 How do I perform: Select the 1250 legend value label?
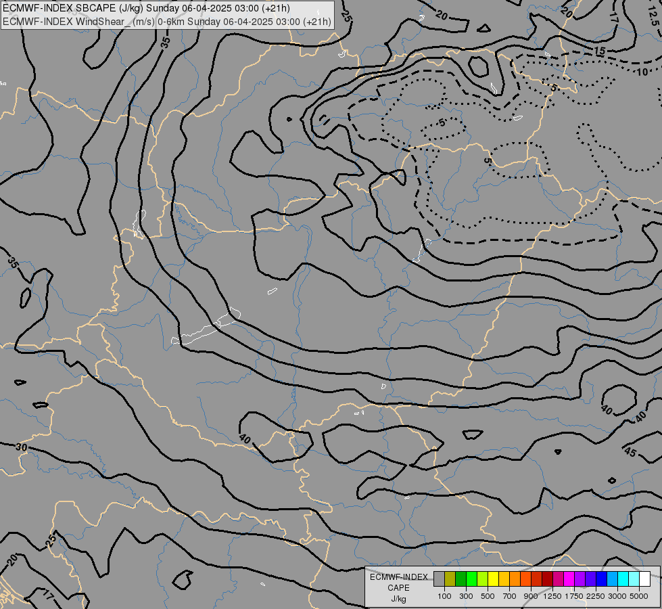pyautogui.click(x=552, y=596)
